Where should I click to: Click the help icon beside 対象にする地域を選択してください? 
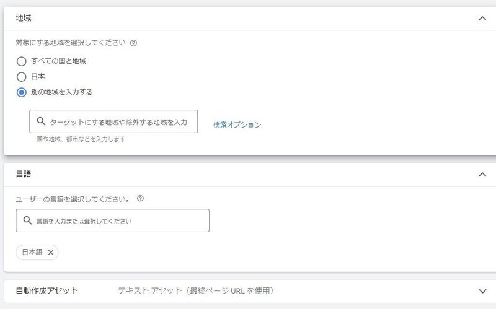pos(134,43)
